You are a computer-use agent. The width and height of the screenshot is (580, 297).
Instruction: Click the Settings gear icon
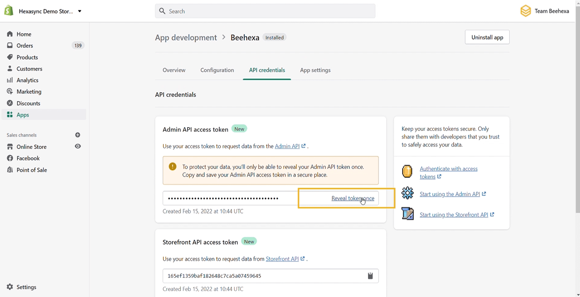(x=10, y=287)
